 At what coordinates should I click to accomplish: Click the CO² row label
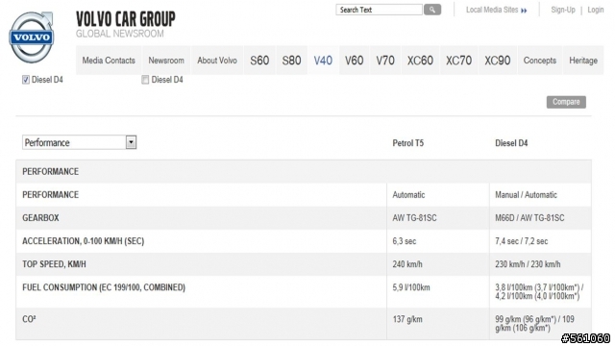point(29,319)
